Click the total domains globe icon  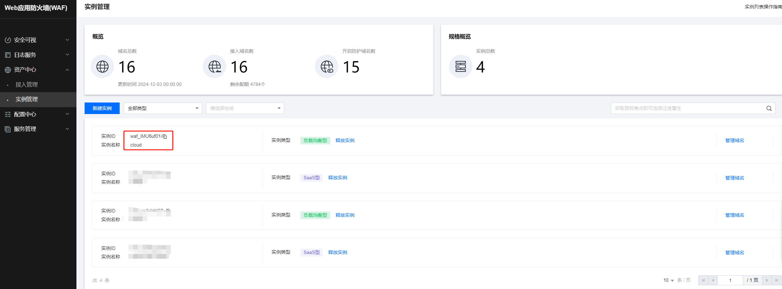(x=102, y=67)
